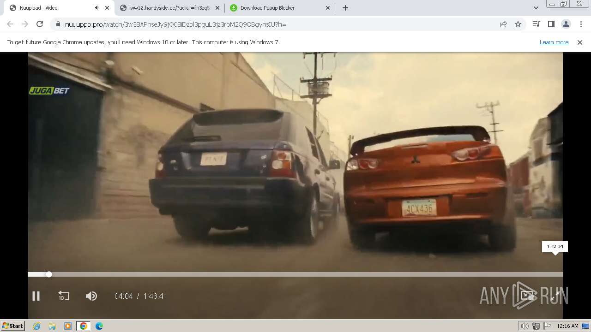Viewport: 591px width, 332px height.
Task: Click the 04:04 elapsed time text
Action: 123,296
